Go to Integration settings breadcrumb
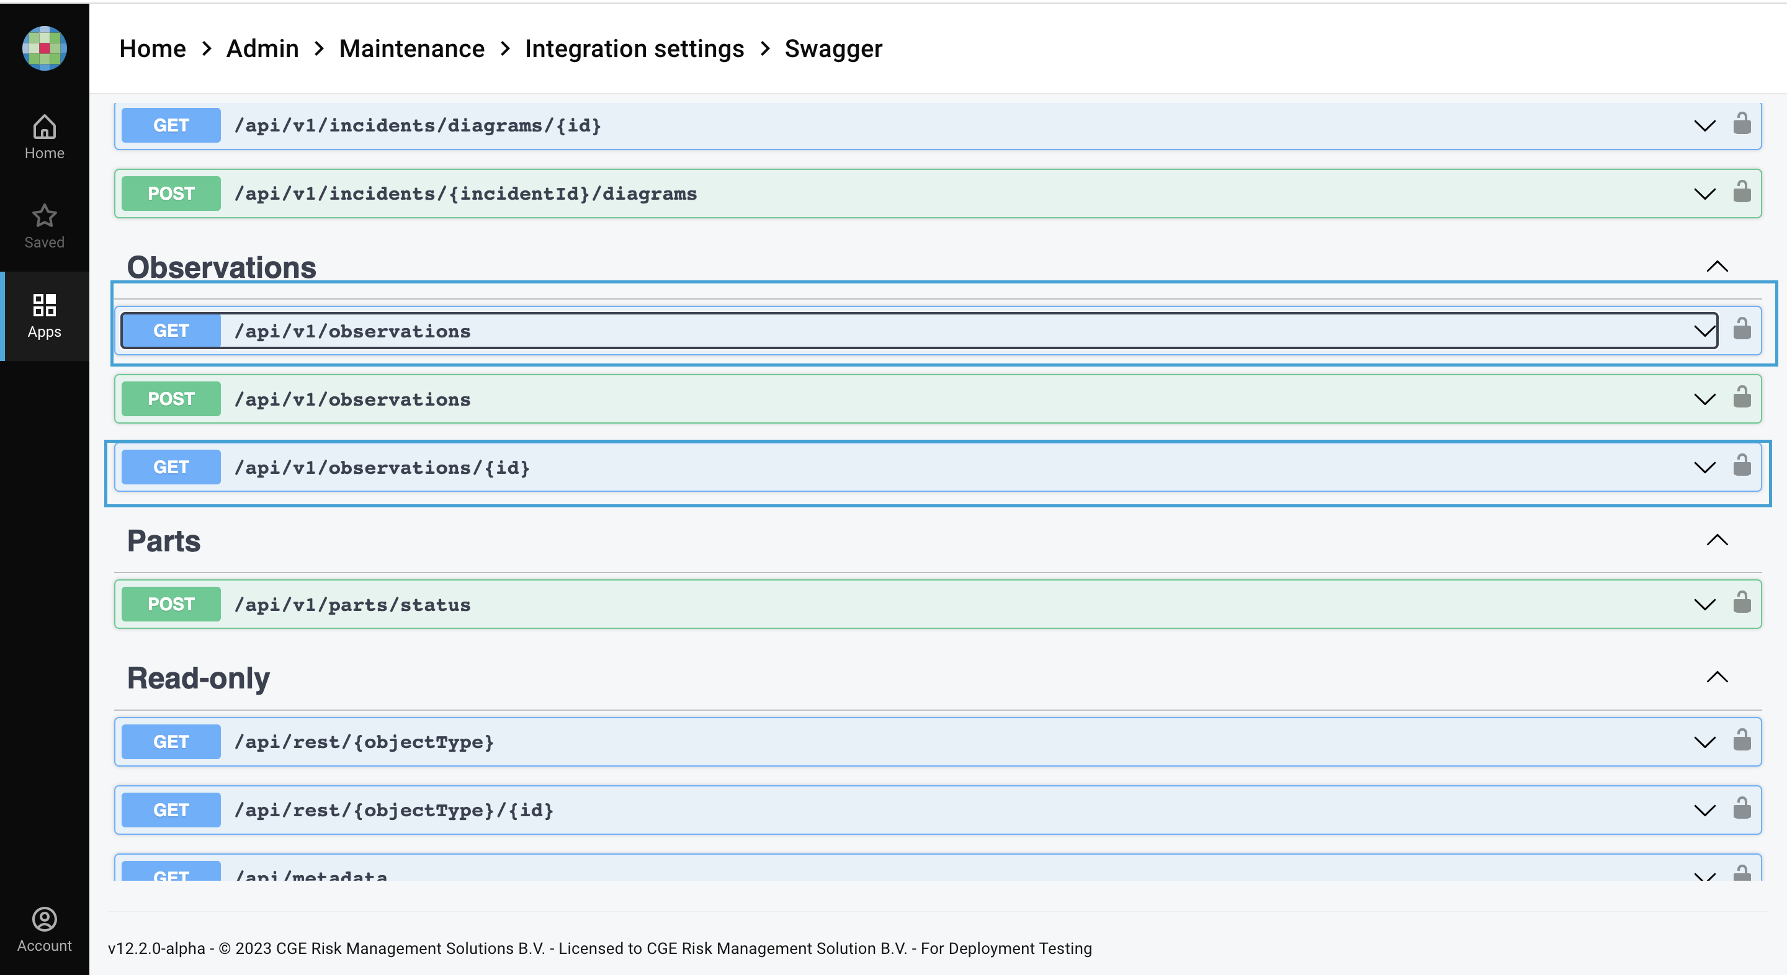 634,48
